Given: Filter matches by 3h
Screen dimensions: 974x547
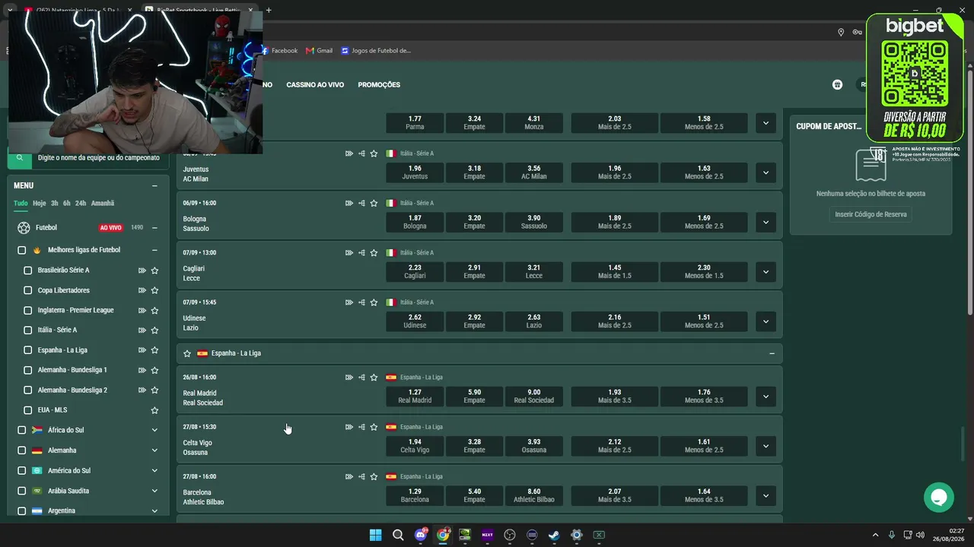Looking at the screenshot, I should coord(55,204).
